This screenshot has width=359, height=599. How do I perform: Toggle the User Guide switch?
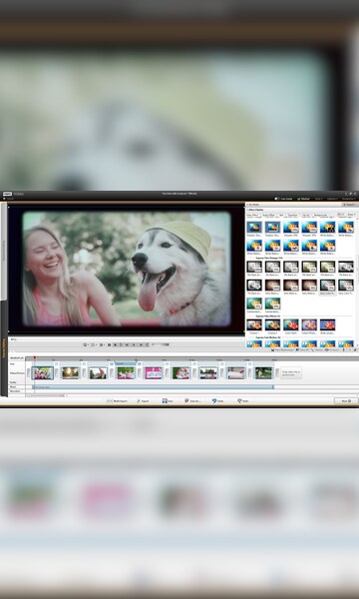tap(277, 199)
